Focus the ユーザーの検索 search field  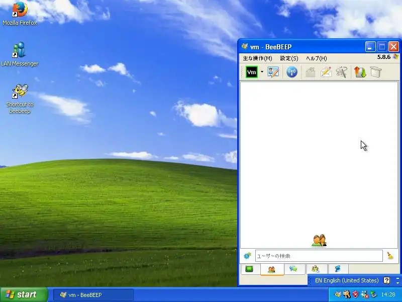click(319, 256)
